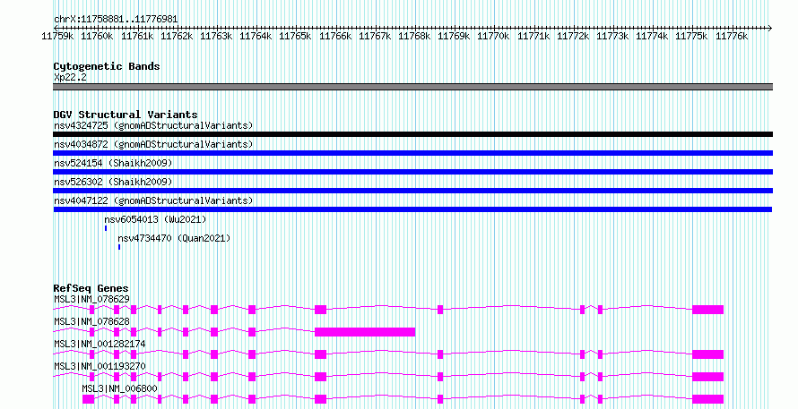798x409 pixels.
Task: Click the last exon of MSL3|NM_078629
Action: (708, 310)
